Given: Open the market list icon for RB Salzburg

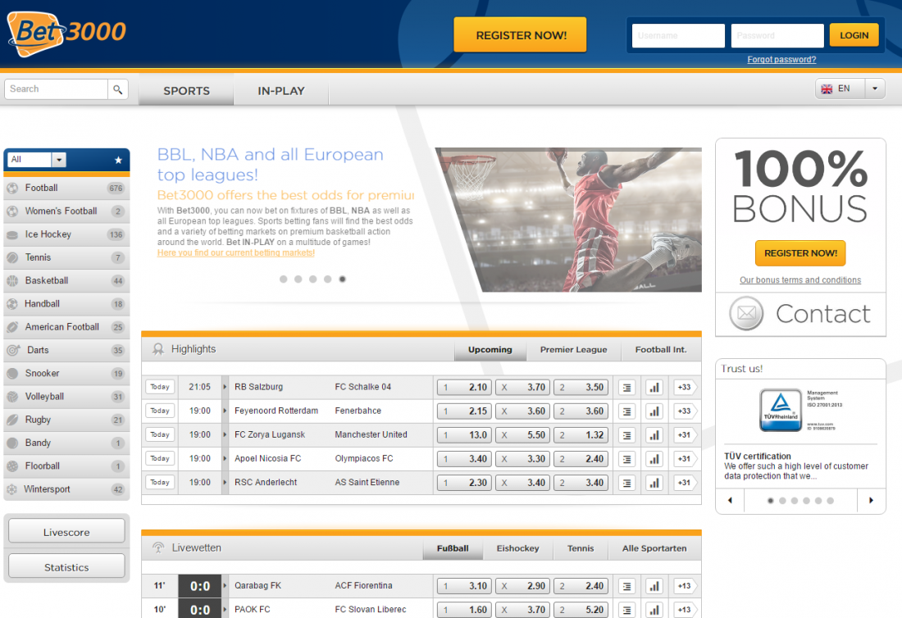Looking at the screenshot, I should [x=627, y=388].
